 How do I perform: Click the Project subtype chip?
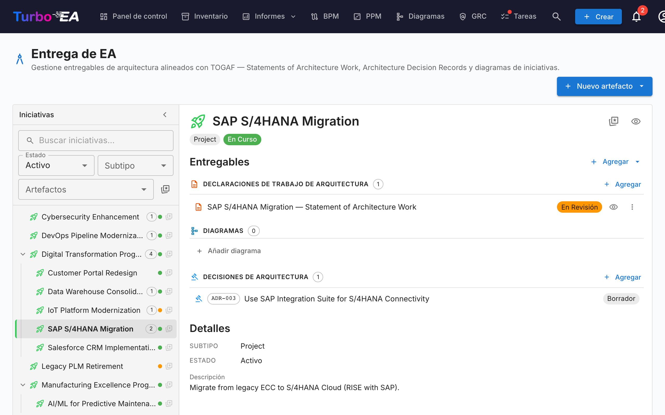[205, 140]
